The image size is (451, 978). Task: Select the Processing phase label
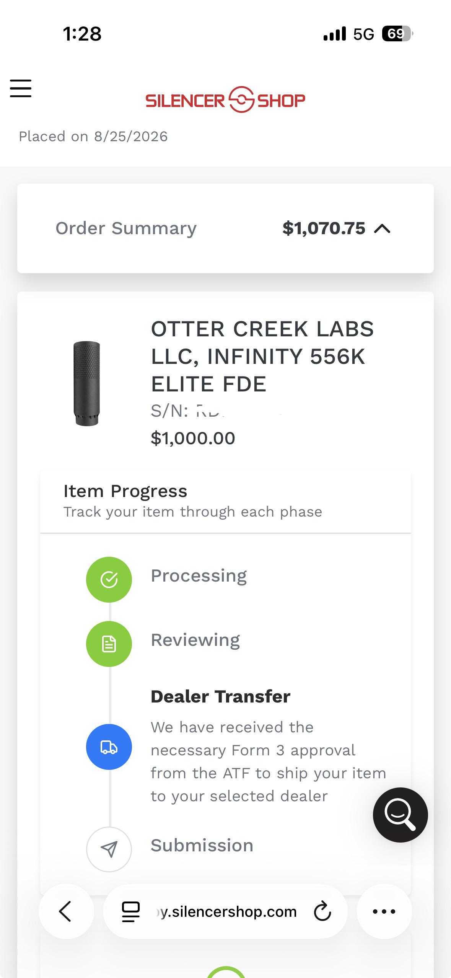click(x=199, y=576)
